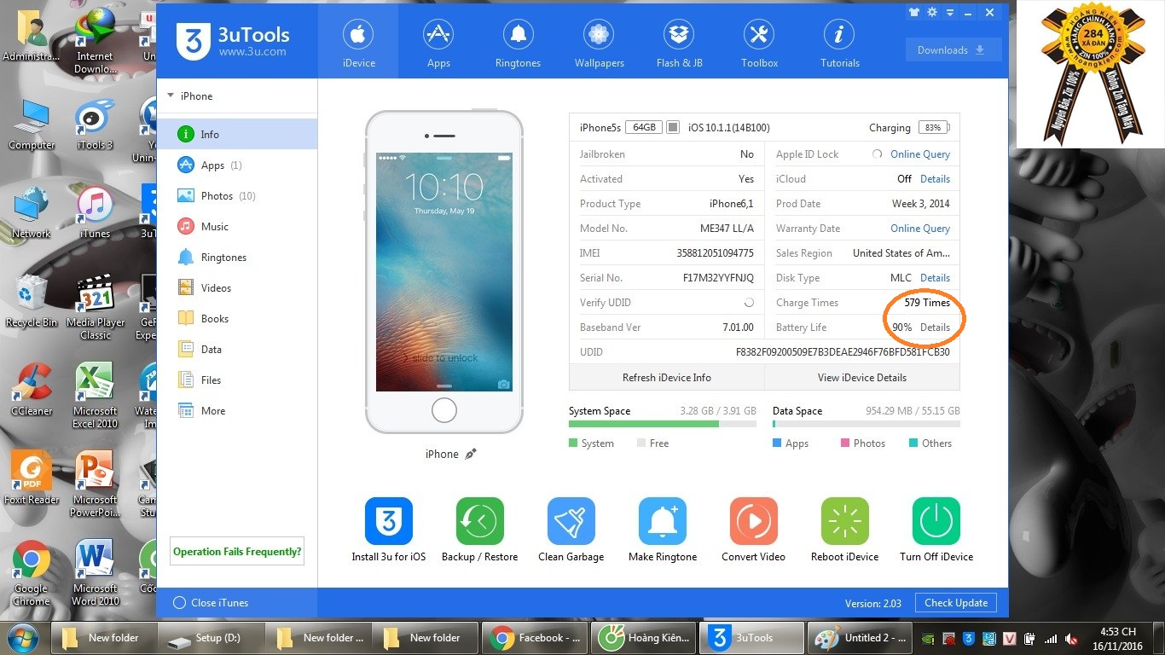Click the Data Space usage bar
The image size is (1165, 655).
867,424
